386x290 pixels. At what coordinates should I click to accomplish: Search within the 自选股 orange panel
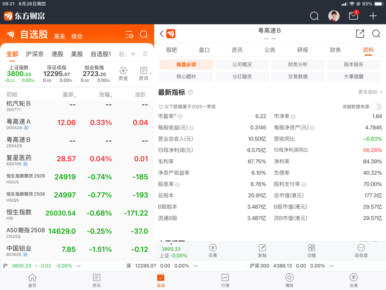pyautogui.click(x=144, y=34)
